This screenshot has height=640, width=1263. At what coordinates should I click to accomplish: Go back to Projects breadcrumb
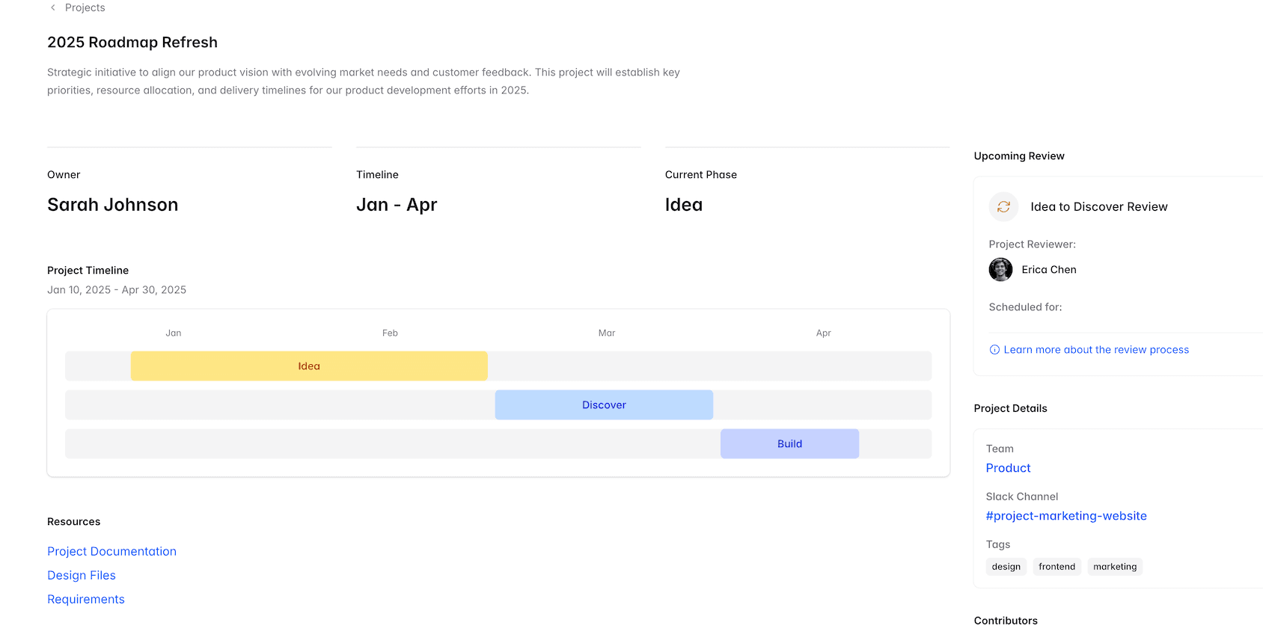pos(85,7)
